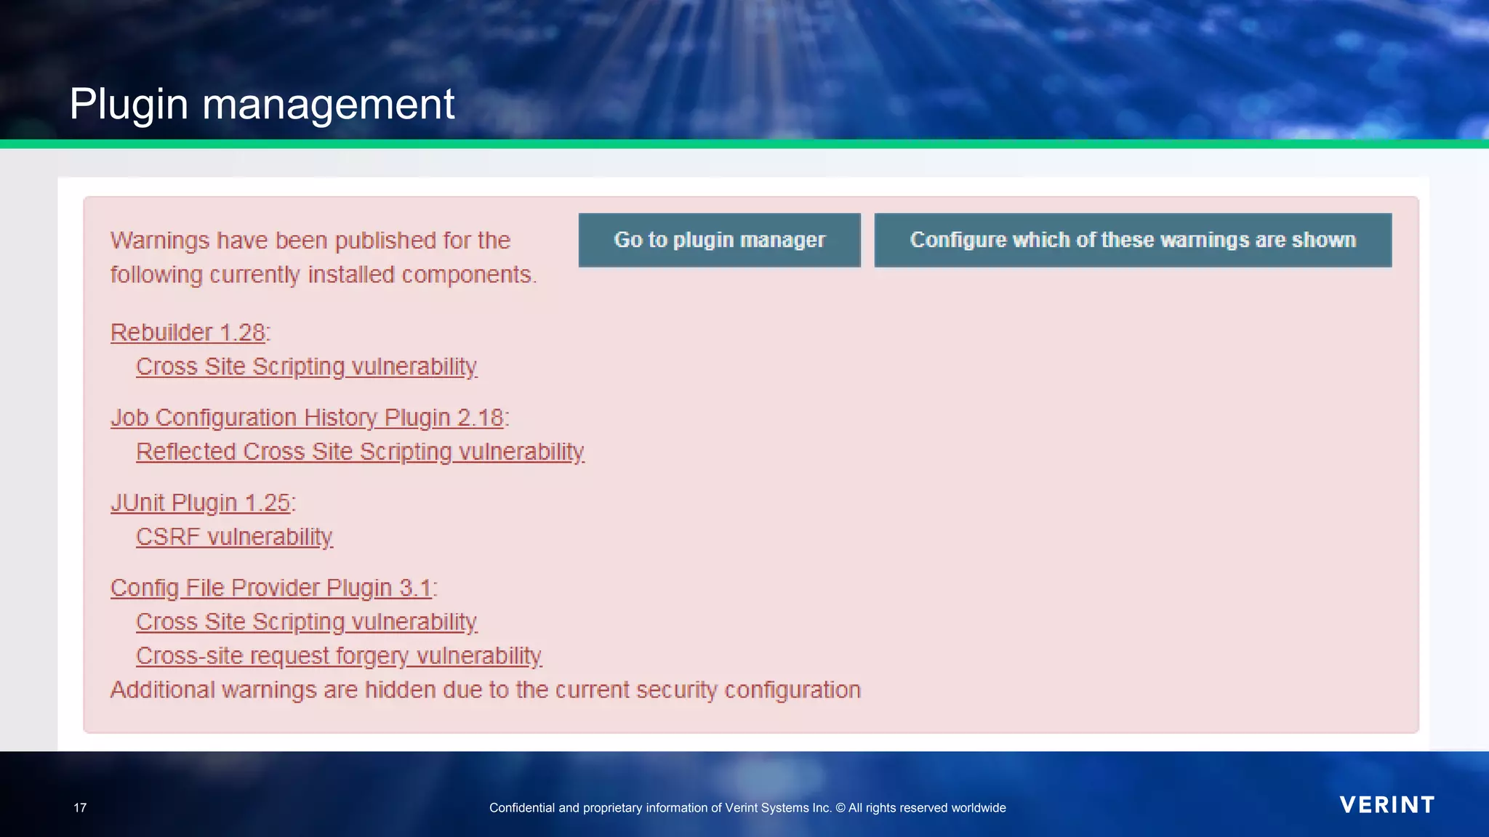Image resolution: width=1489 pixels, height=837 pixels.
Task: Open Job Configuration History Plugin 2.18 link
Action: [307, 418]
